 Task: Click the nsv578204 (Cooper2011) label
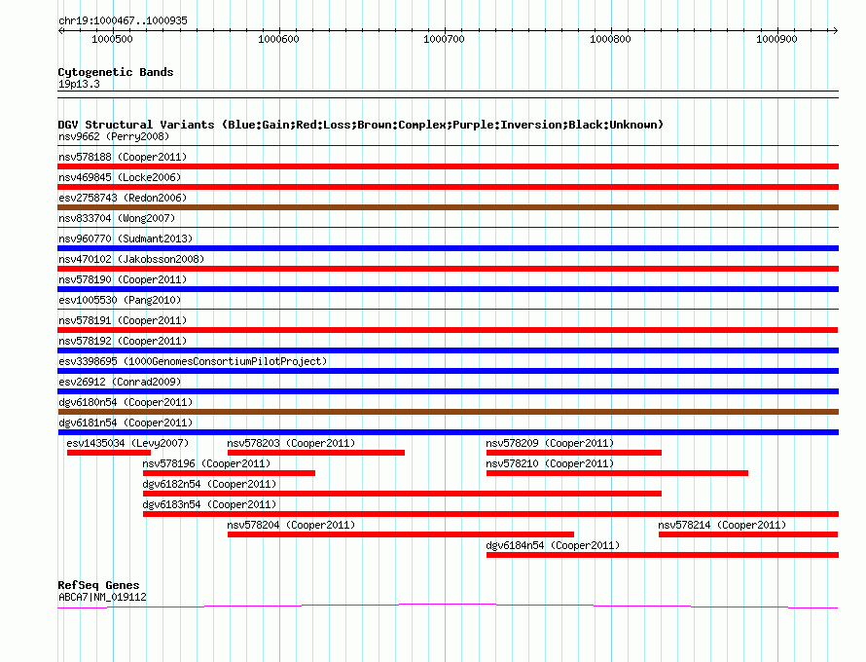click(291, 525)
